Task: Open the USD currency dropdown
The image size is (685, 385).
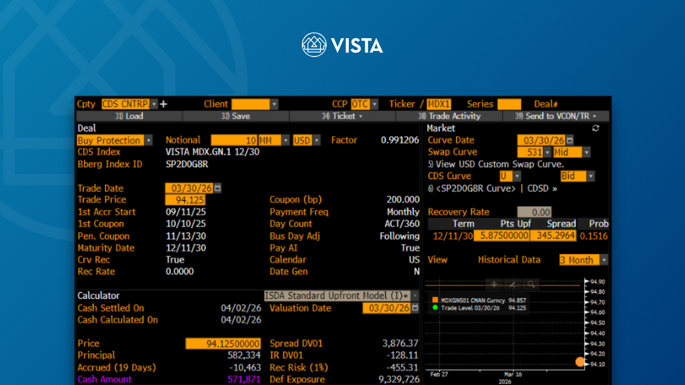Action: (317, 140)
